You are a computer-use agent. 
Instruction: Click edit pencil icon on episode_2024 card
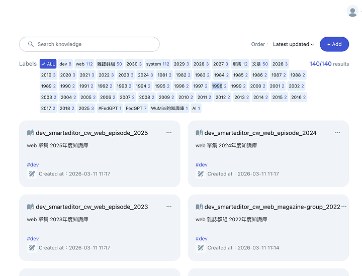tap(201, 174)
